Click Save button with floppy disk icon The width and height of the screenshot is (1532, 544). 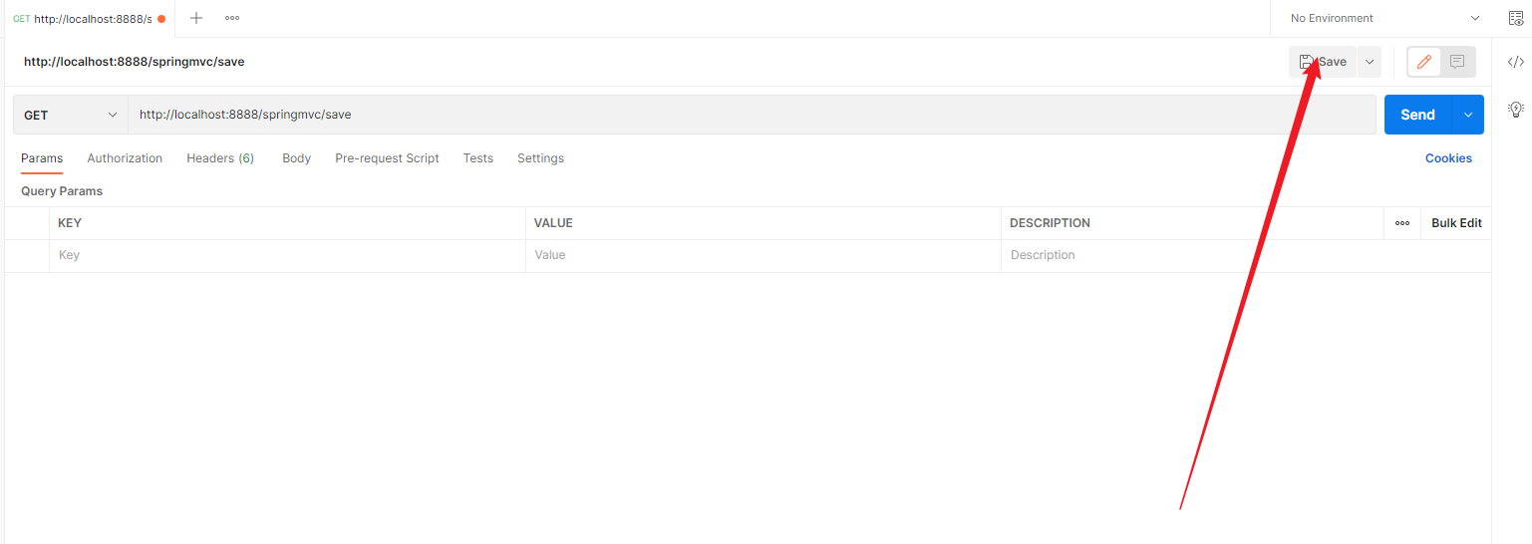(1323, 62)
